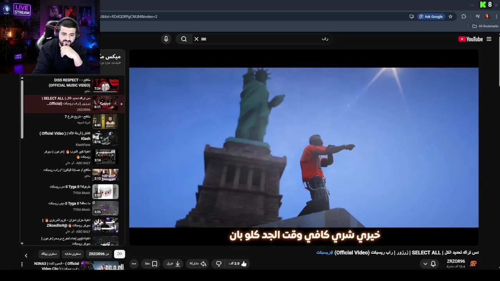Select the من ZRZOR96 filter chip

99,254
